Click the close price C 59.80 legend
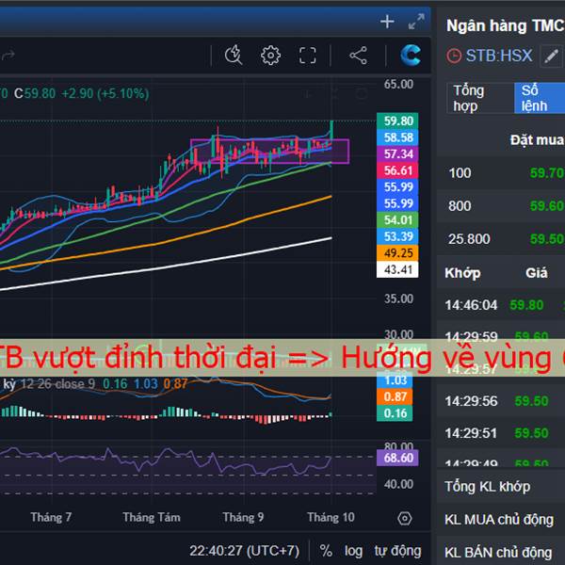Image resolution: width=565 pixels, height=565 pixels. point(35,93)
